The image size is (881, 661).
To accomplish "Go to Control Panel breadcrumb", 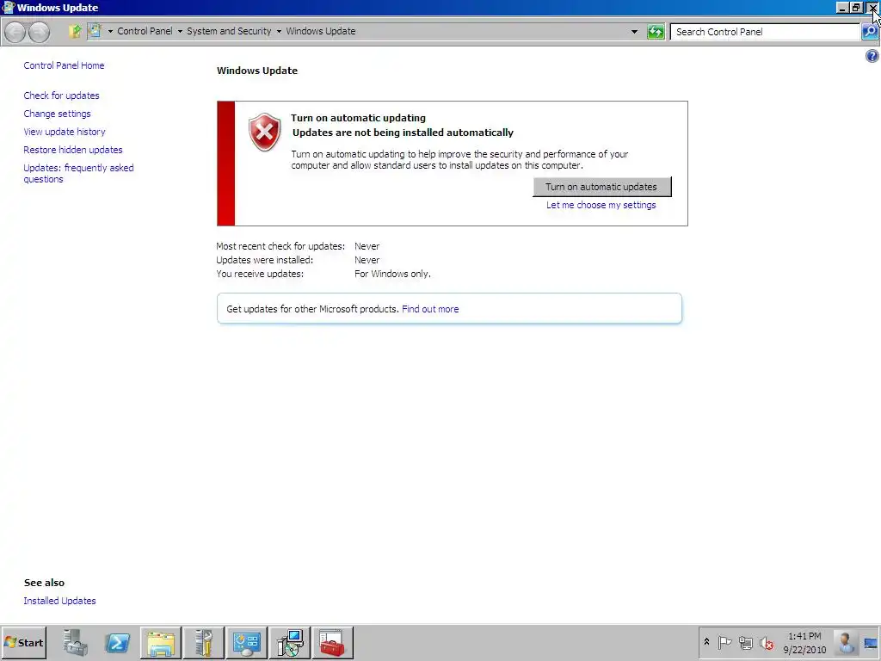I will [145, 31].
